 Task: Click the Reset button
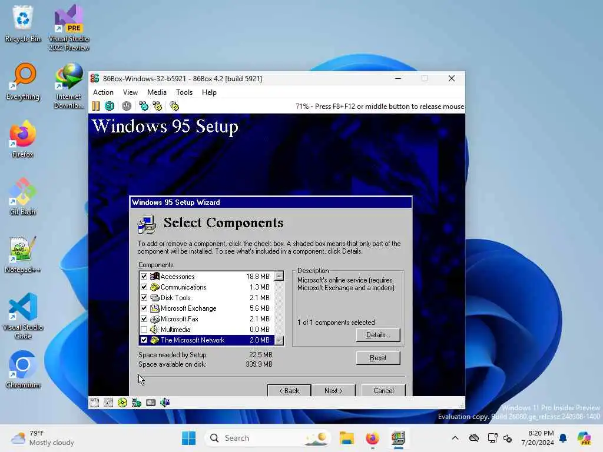tap(378, 358)
